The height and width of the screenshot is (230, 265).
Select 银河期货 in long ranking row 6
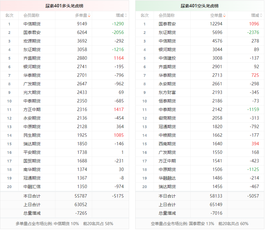tap(32, 67)
